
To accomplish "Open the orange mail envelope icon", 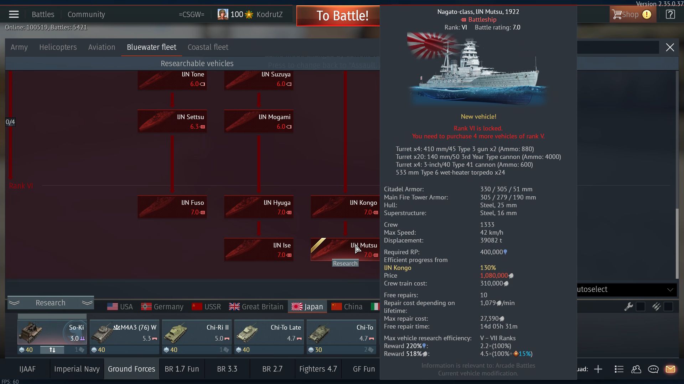I will pos(670,369).
